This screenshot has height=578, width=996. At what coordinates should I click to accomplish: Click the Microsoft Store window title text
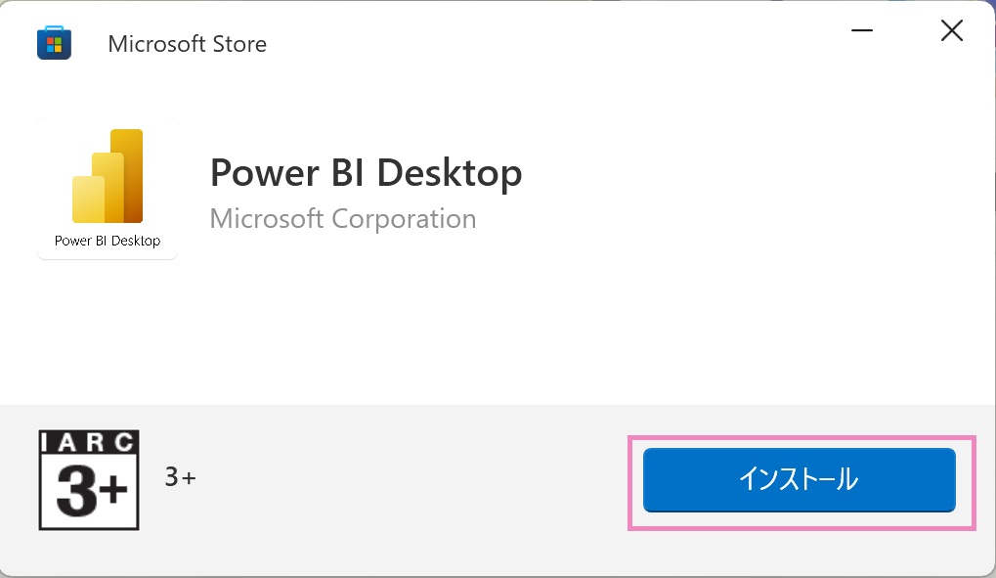pyautogui.click(x=187, y=44)
